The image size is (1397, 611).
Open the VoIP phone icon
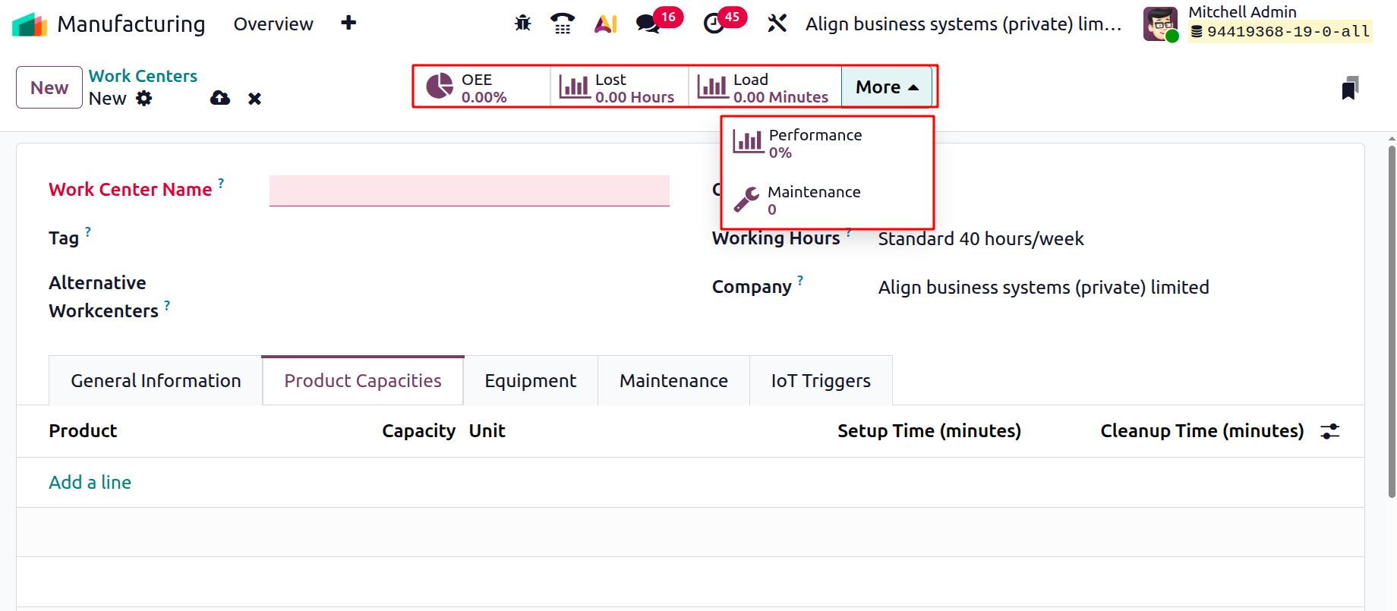click(562, 24)
